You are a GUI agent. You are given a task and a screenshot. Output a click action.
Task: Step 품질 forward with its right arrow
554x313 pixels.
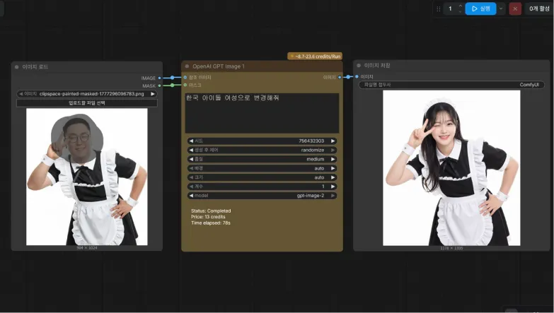point(333,160)
